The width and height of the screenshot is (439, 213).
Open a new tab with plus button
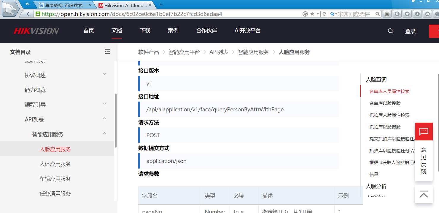tap(161, 5)
